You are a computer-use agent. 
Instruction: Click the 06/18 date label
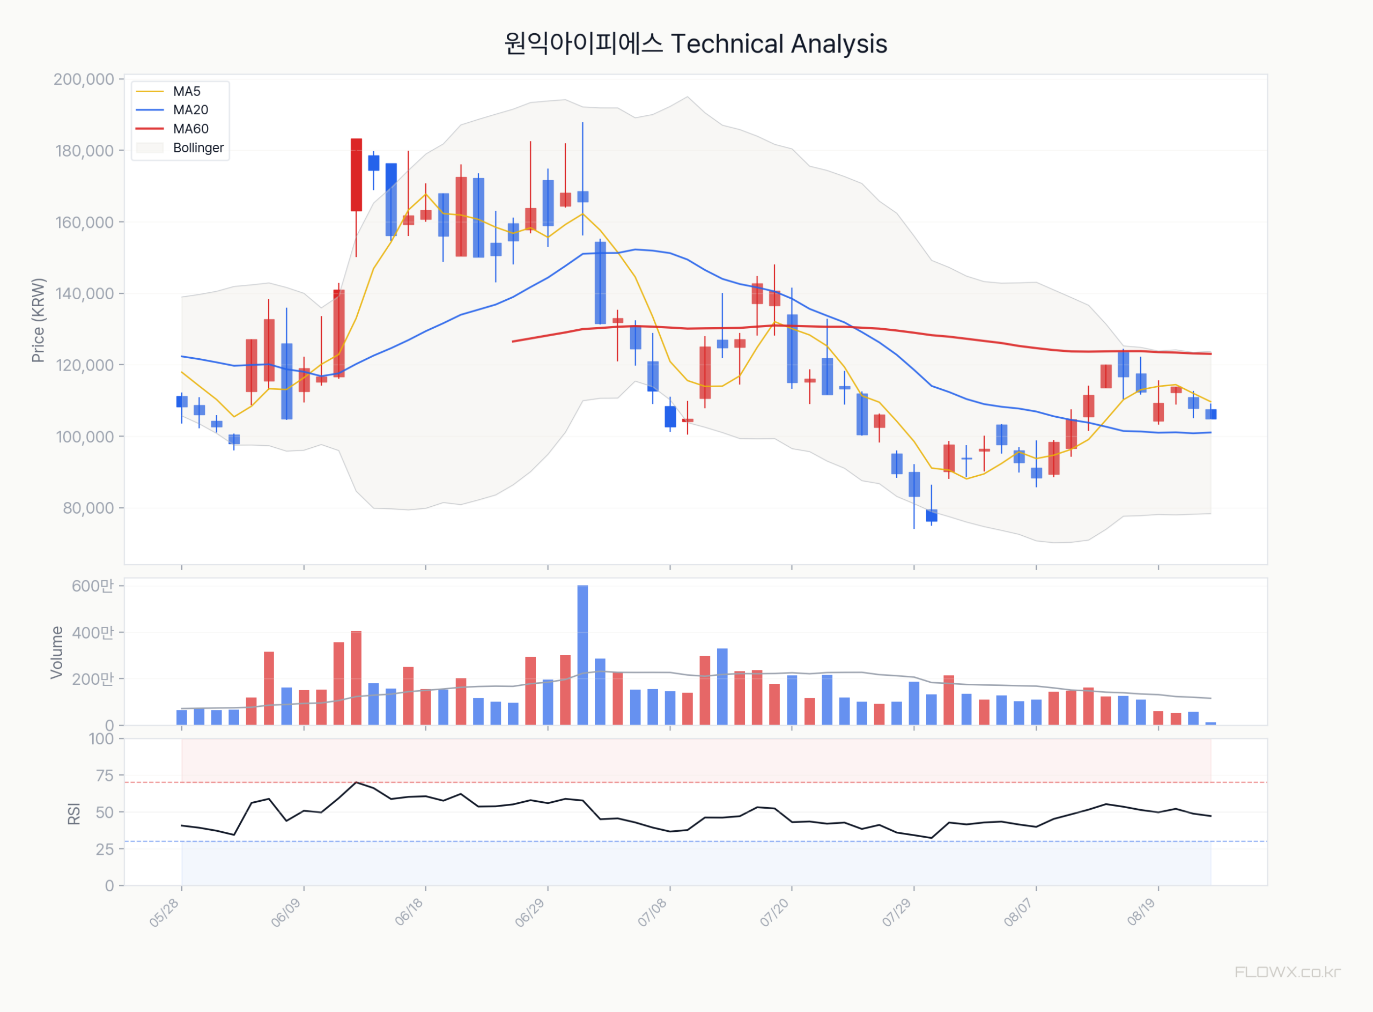(409, 912)
